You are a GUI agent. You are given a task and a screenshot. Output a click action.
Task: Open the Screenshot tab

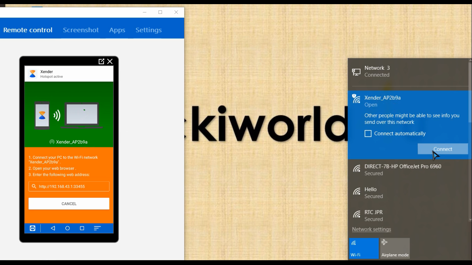[x=81, y=30]
